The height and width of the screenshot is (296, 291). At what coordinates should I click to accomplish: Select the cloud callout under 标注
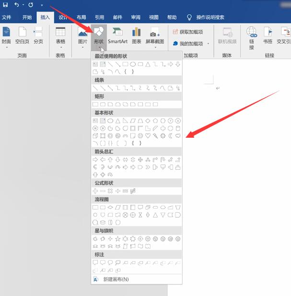117,263
